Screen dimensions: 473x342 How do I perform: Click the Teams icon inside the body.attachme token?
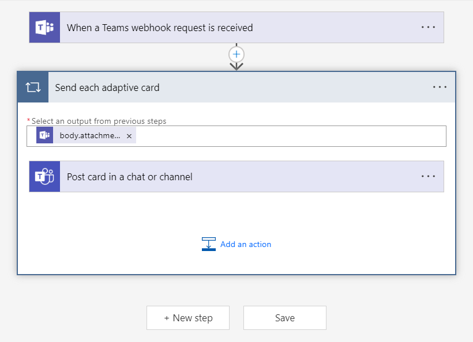pos(44,136)
